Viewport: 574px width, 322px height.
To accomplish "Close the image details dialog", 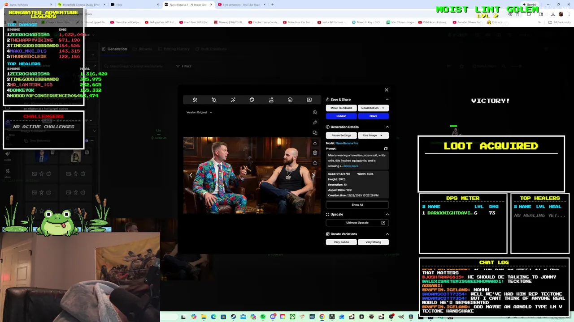I will click(x=387, y=90).
